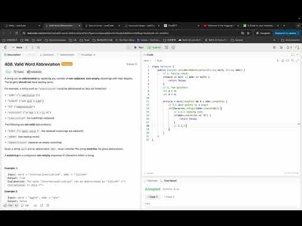Click the reset code undo icon

pos(293,60)
